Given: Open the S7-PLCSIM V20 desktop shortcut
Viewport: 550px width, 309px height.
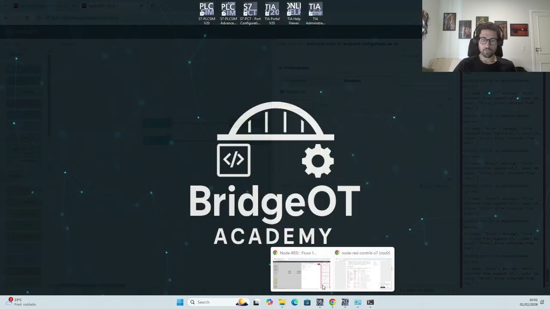Looking at the screenshot, I should (207, 14).
